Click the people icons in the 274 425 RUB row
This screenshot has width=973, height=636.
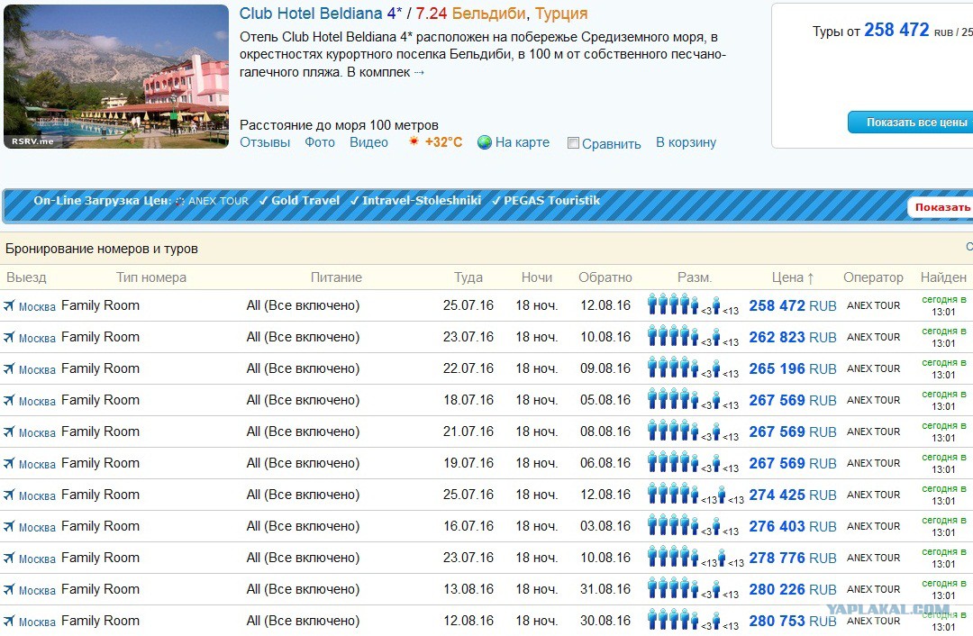pos(695,495)
